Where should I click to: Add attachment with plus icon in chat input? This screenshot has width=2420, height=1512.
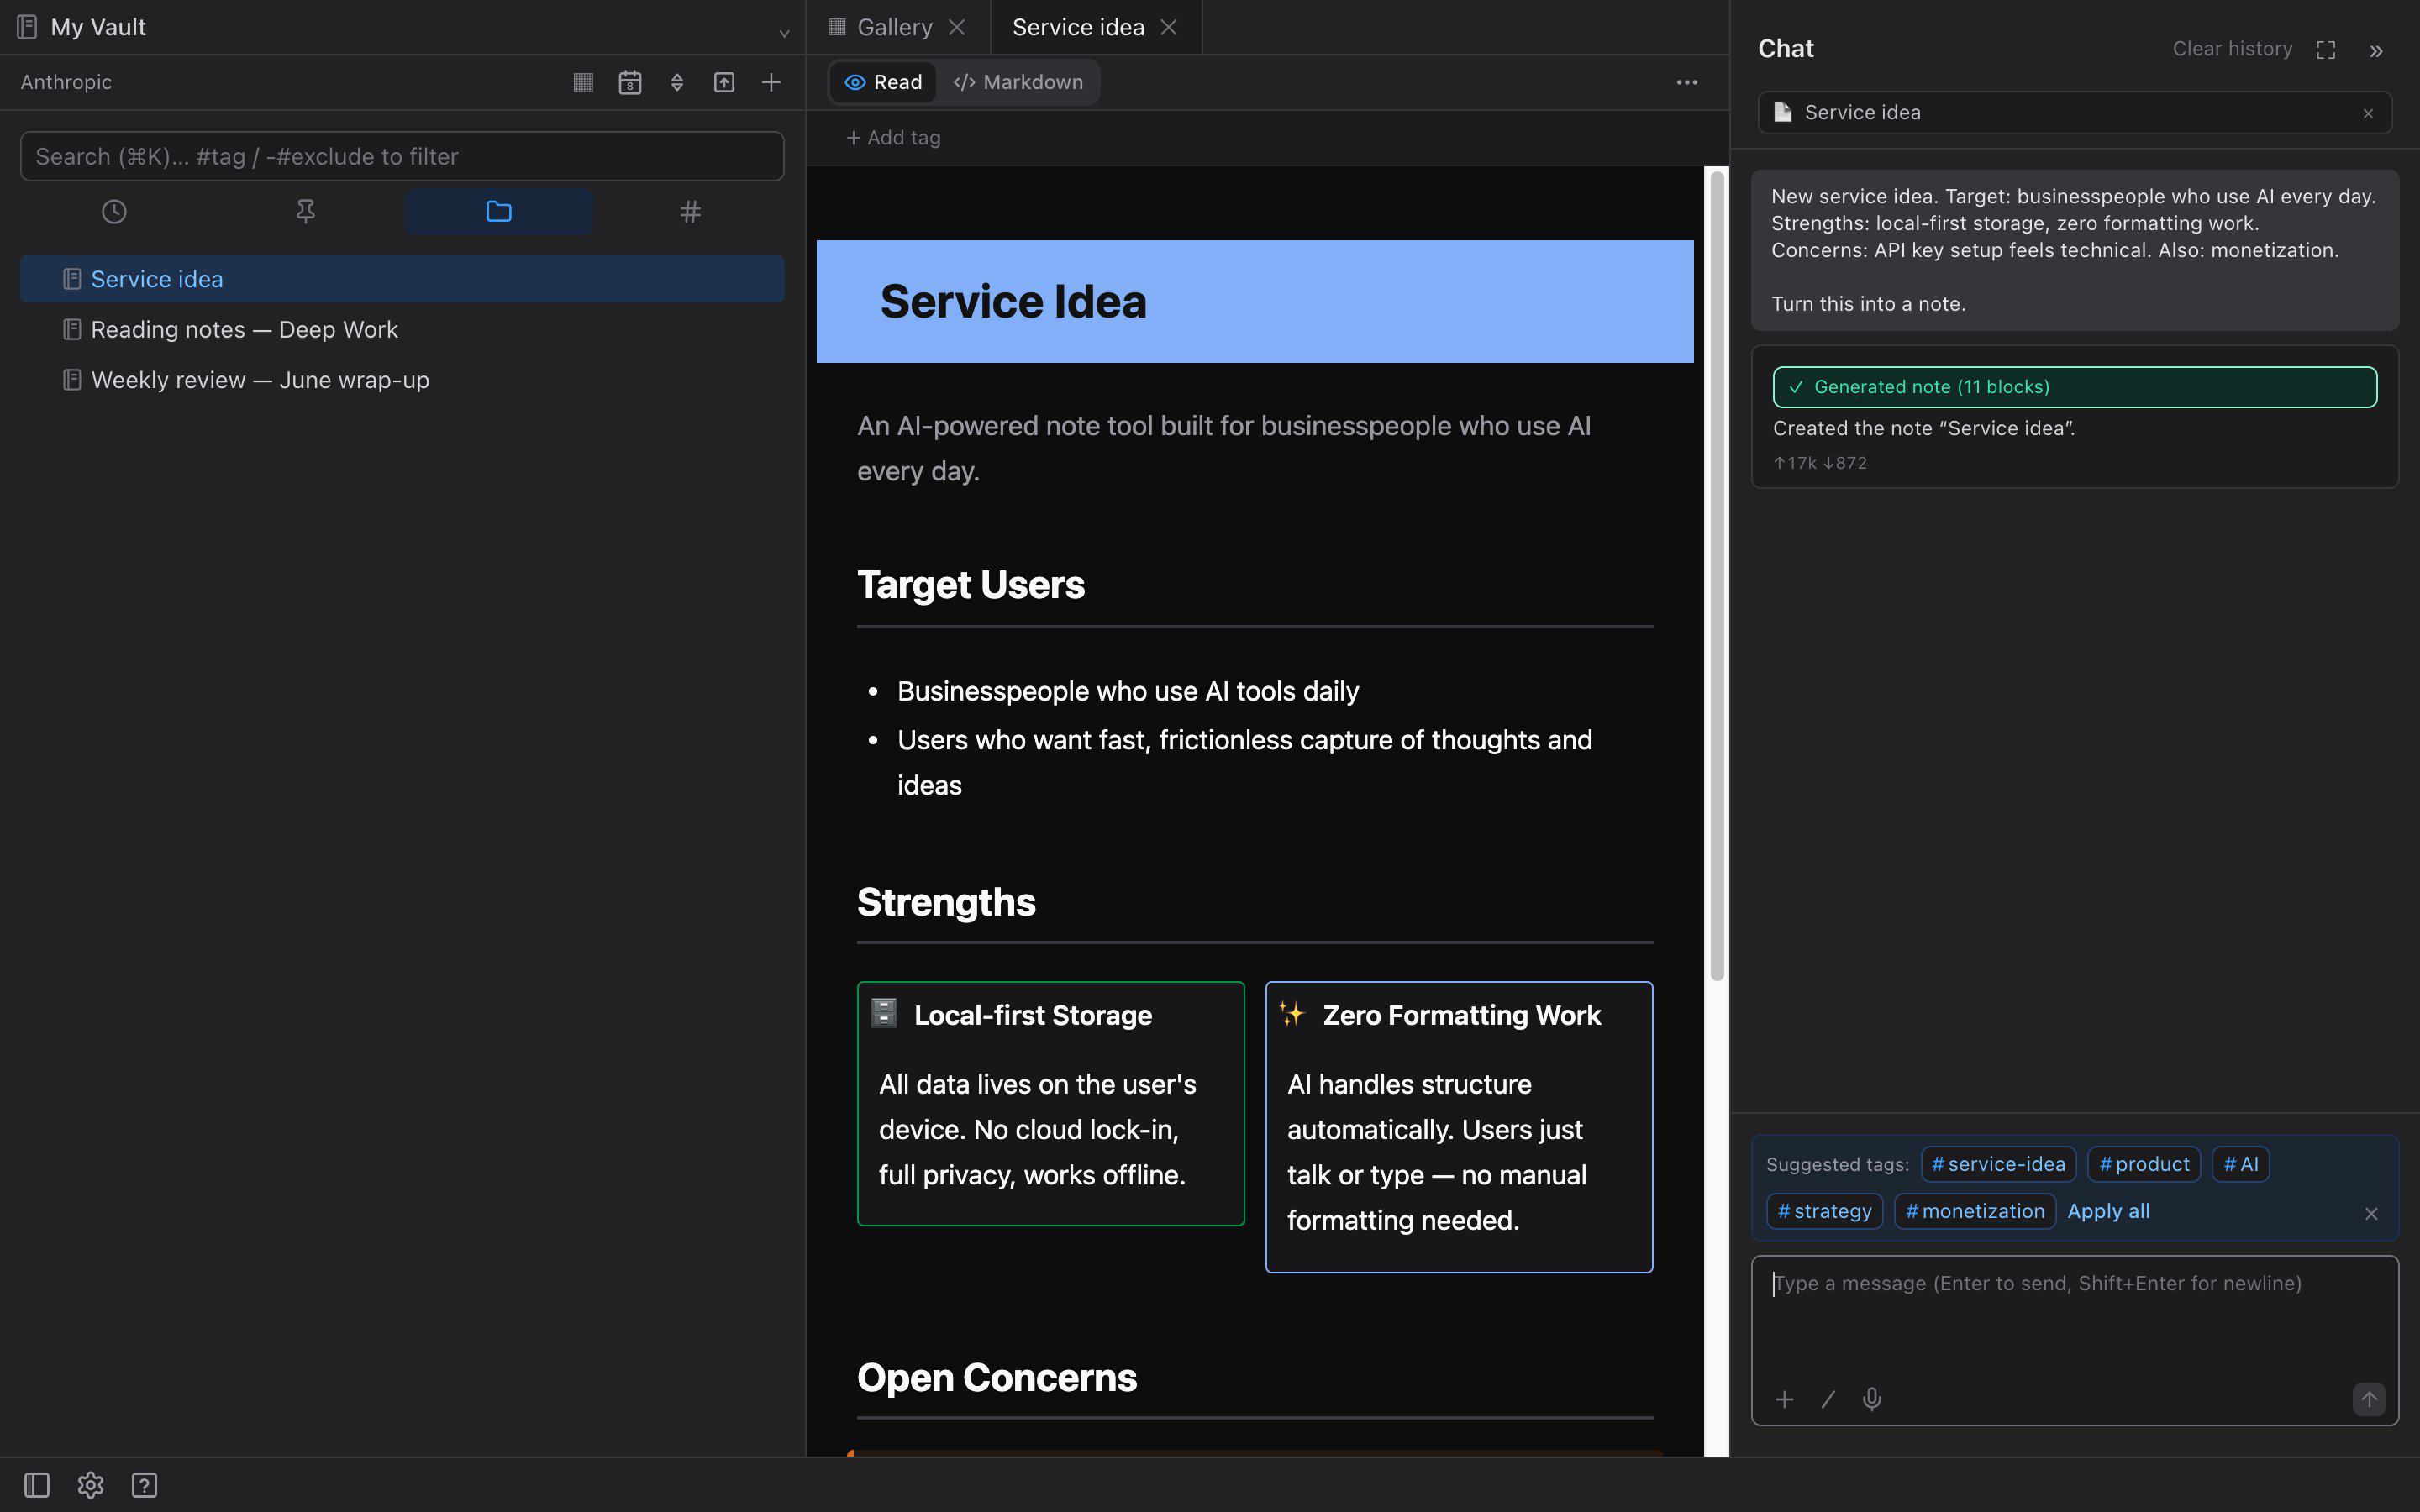tap(1784, 1399)
